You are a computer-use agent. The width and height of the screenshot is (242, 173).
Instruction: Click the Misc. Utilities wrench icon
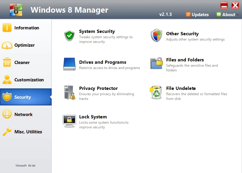(x=7, y=132)
